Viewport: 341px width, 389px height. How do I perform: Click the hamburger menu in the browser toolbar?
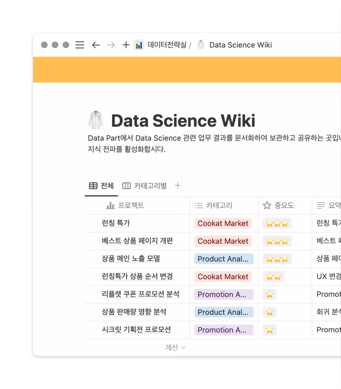(x=79, y=45)
